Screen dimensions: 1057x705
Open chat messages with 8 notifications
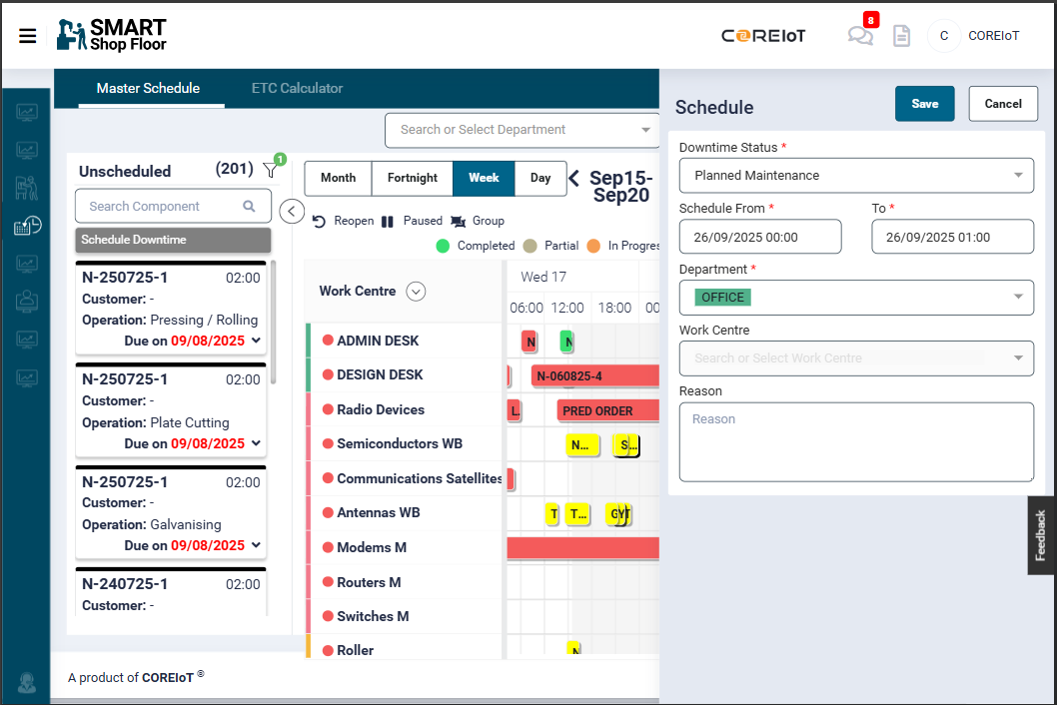(x=859, y=36)
